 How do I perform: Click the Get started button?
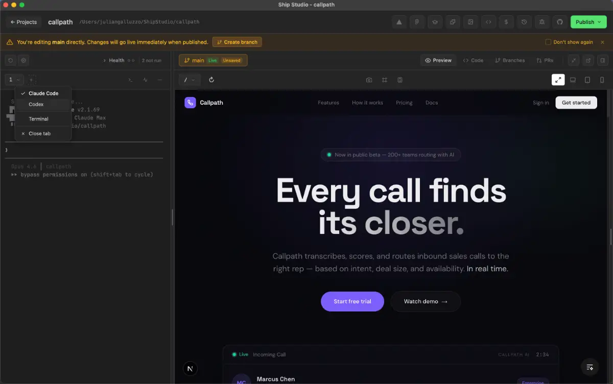576,103
